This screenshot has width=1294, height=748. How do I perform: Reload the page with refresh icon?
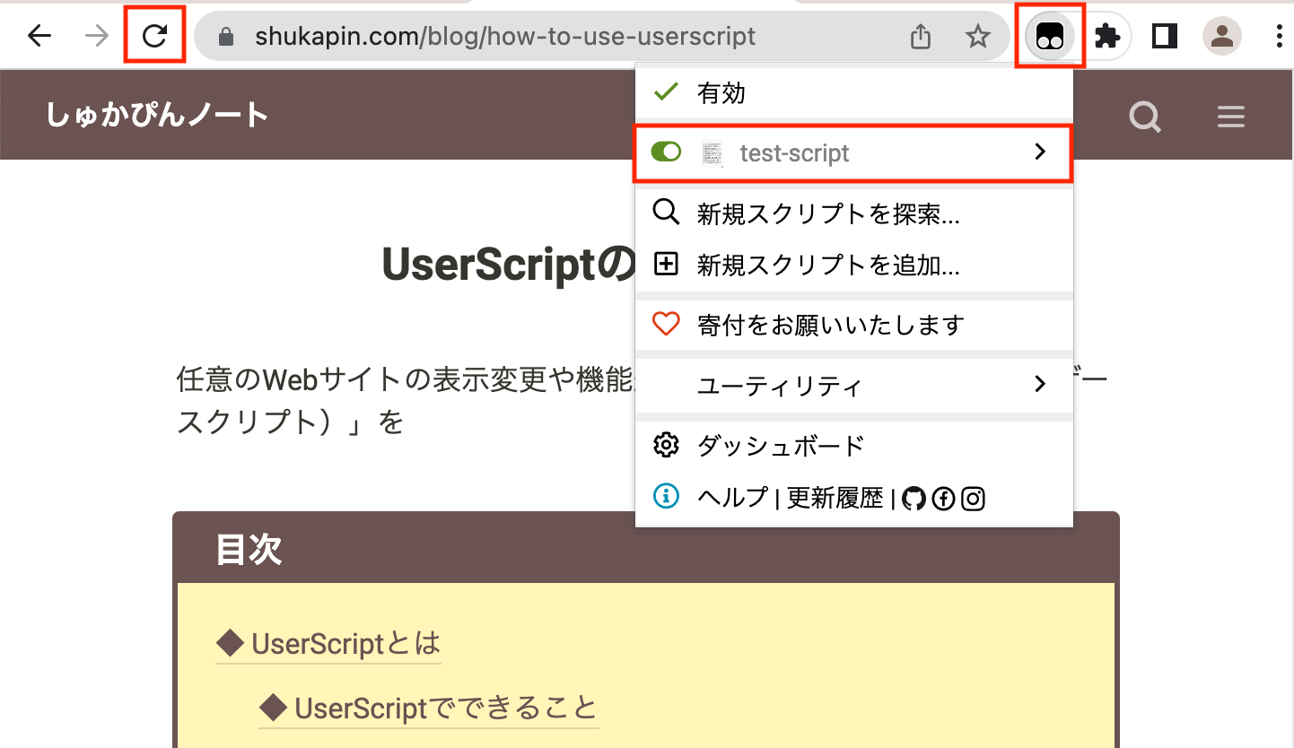point(155,36)
